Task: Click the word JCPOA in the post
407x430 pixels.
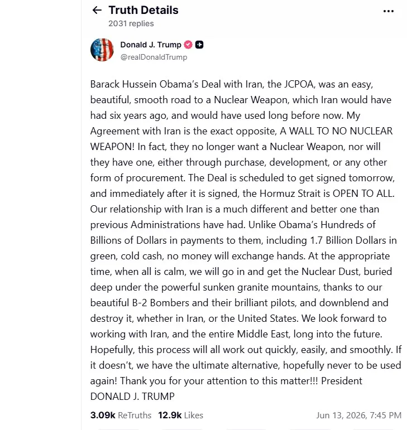Action: tap(299, 84)
